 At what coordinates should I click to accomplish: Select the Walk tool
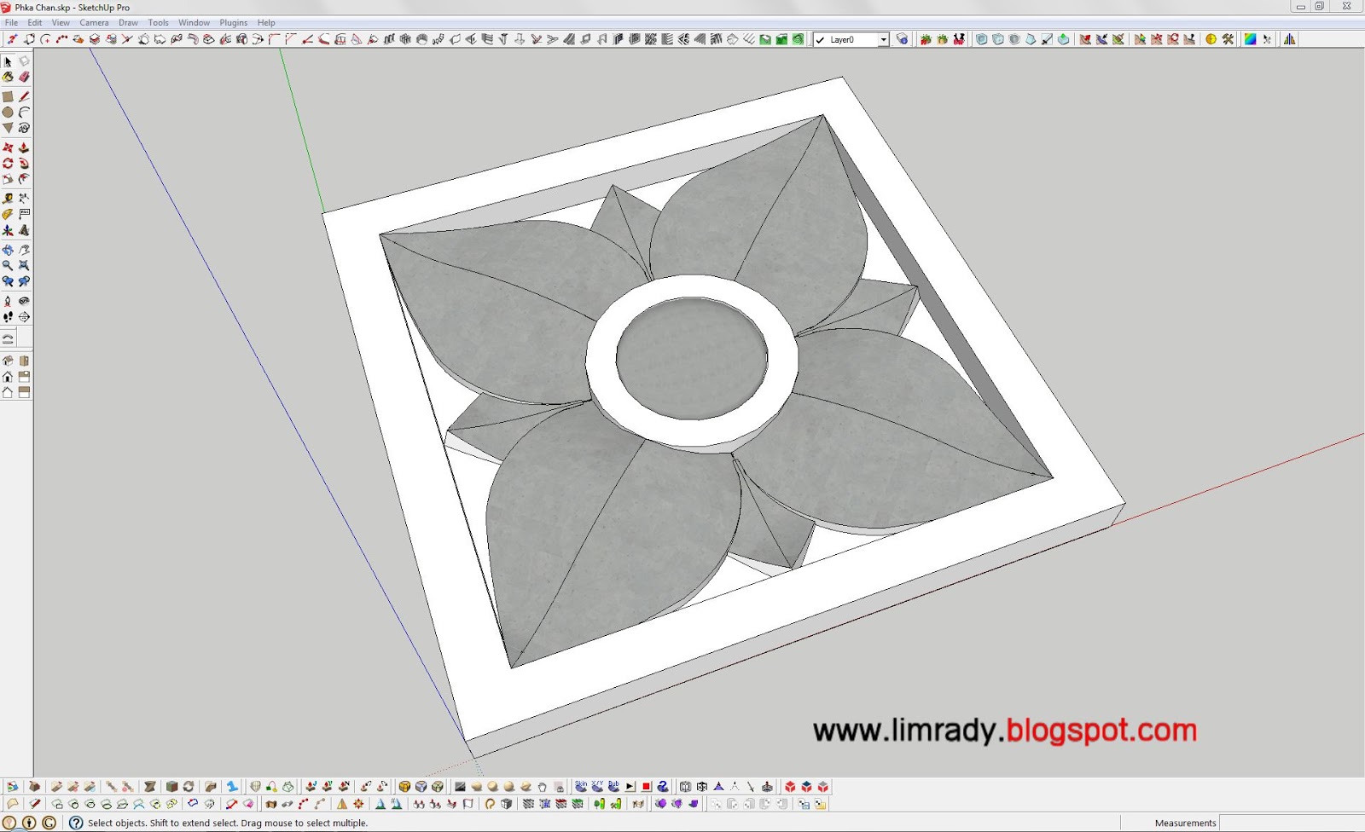8,316
